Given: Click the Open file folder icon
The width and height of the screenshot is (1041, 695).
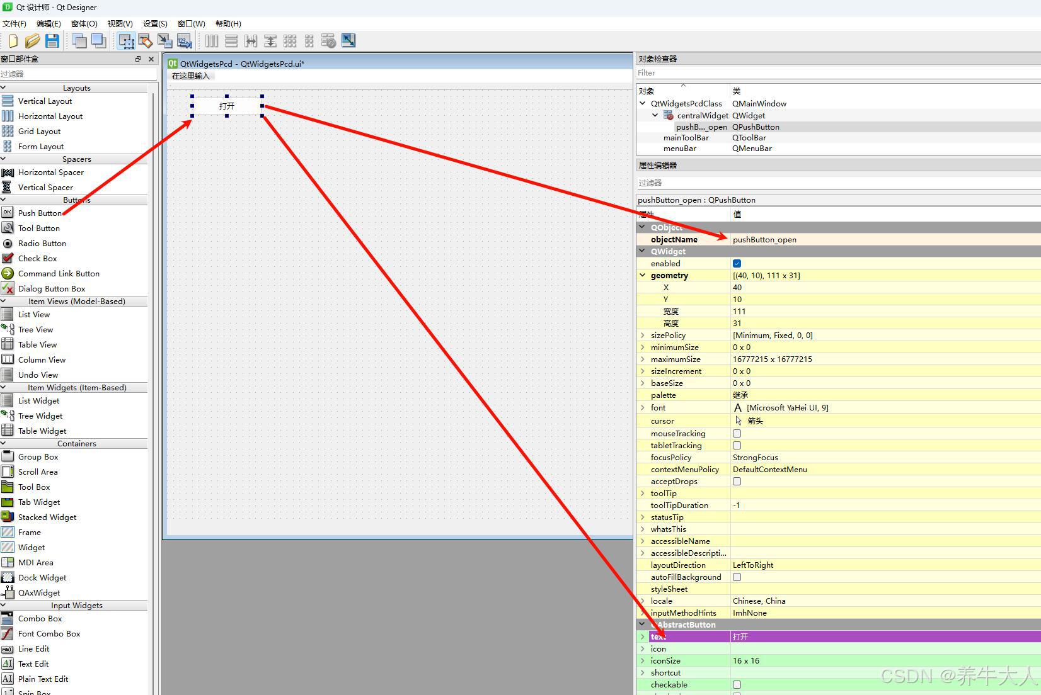Looking at the screenshot, I should [33, 42].
